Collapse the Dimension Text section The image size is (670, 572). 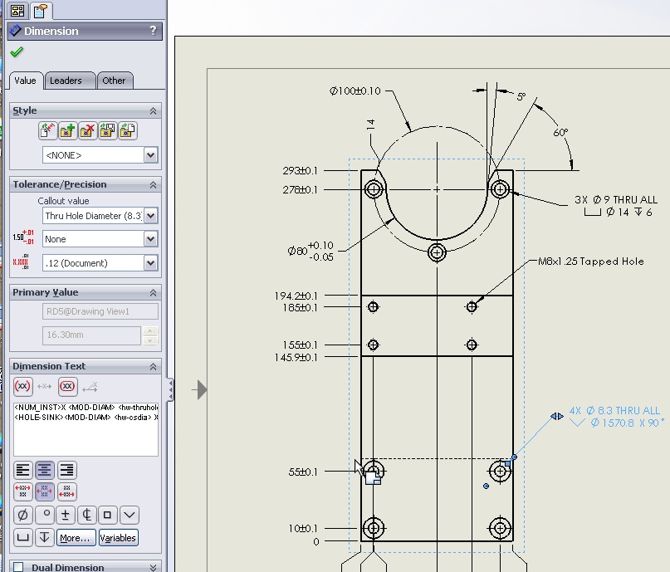click(x=153, y=367)
